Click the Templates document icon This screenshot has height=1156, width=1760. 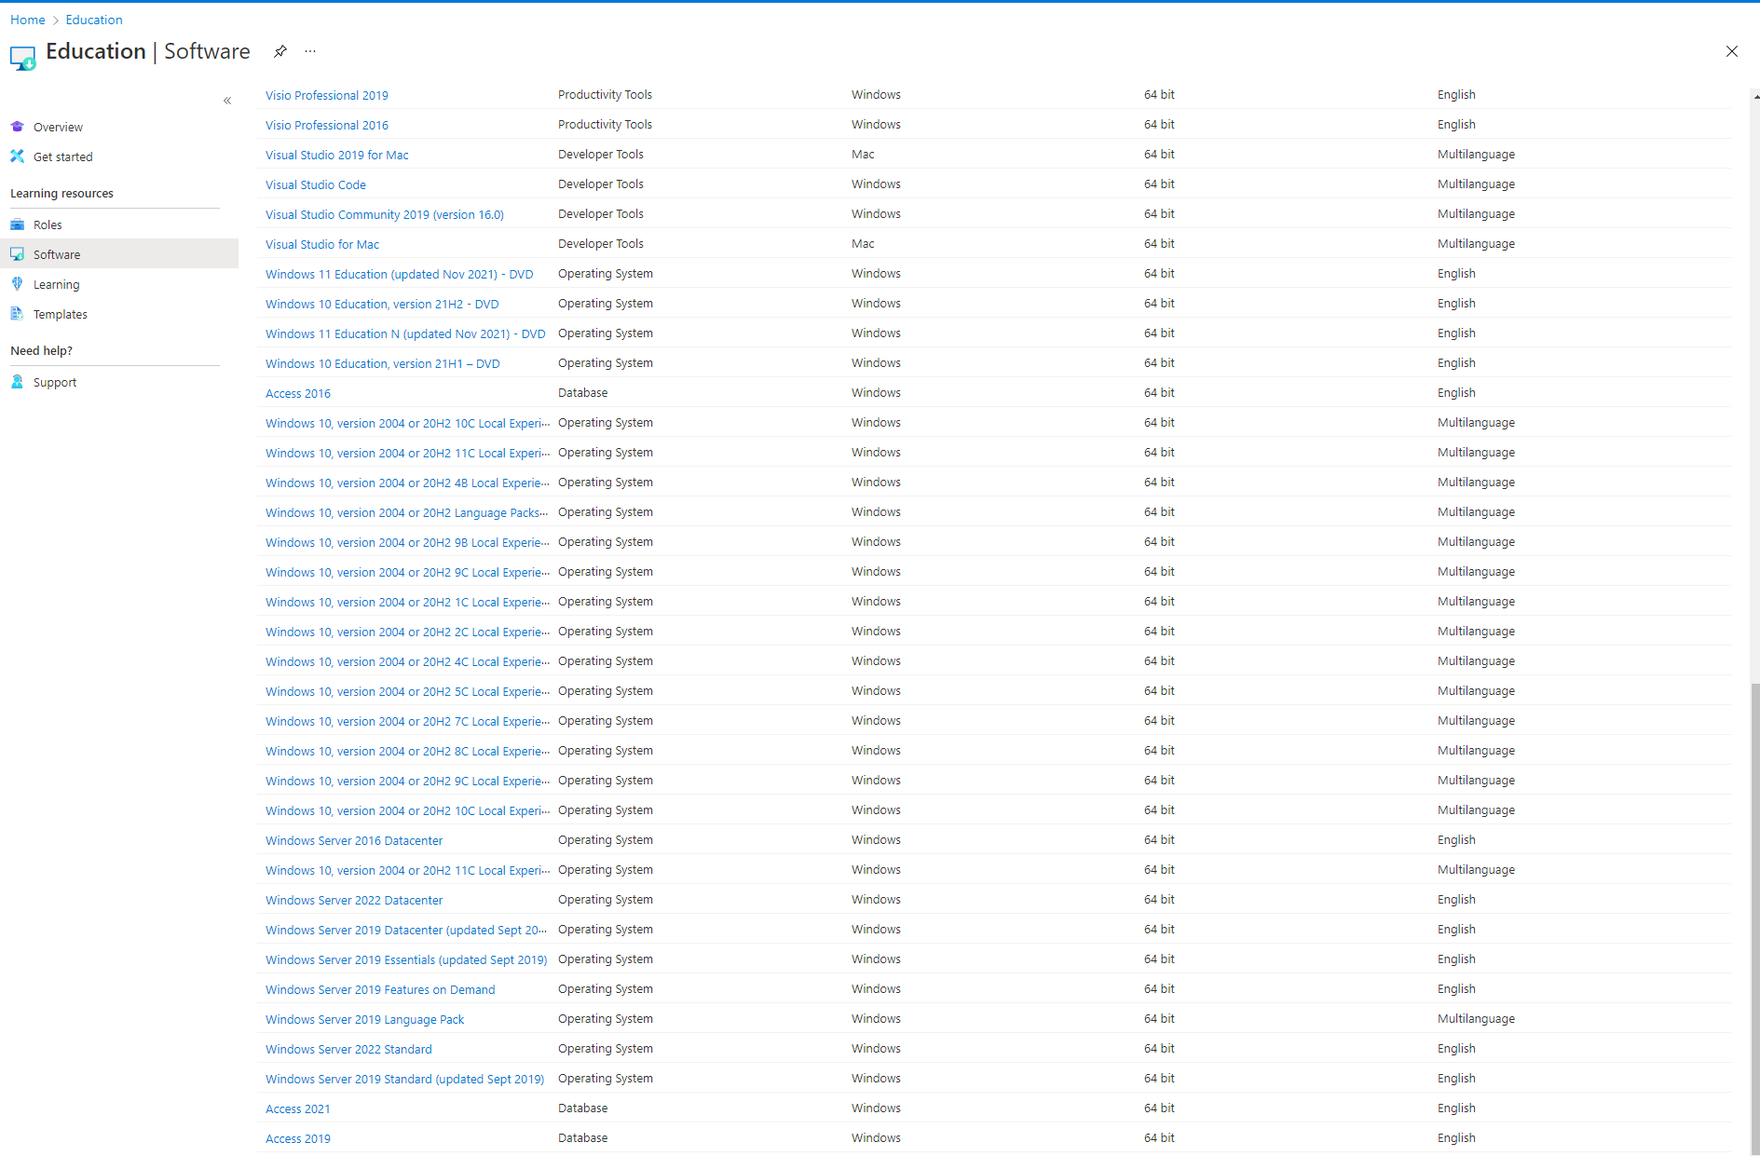(18, 314)
